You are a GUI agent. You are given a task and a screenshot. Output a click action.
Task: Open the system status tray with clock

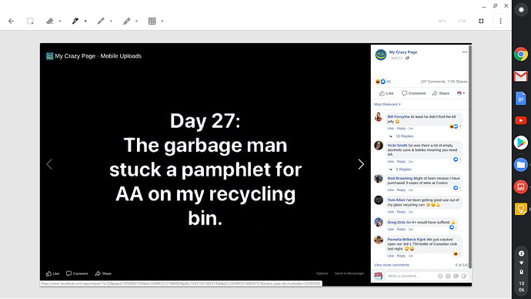521,271
